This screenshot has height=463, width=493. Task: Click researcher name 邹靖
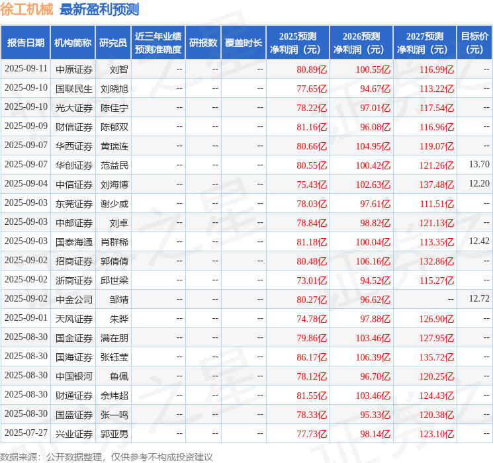[119, 300]
